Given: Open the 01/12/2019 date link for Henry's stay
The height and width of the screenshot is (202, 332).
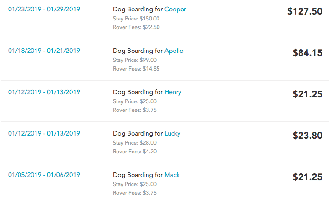Looking at the screenshot, I should pyautogui.click(x=44, y=92).
